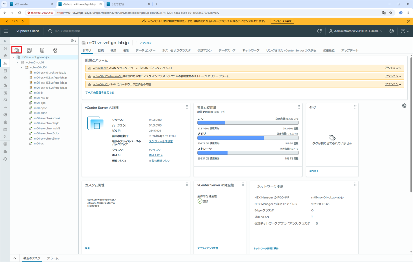The height and width of the screenshot is (262, 413).
Task: Reload the browser page
Action: (20, 13)
